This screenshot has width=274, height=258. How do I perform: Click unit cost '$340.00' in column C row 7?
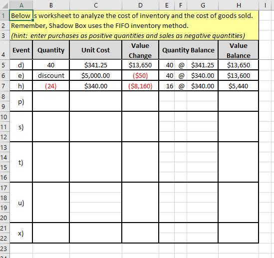[x=96, y=86]
